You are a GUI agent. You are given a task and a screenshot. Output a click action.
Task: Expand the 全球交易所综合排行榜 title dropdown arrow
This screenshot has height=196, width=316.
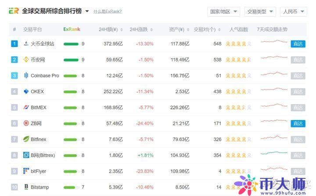pos(87,11)
